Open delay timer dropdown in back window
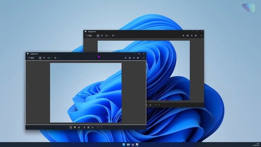This screenshot has height=147, width=261. coord(114,36)
